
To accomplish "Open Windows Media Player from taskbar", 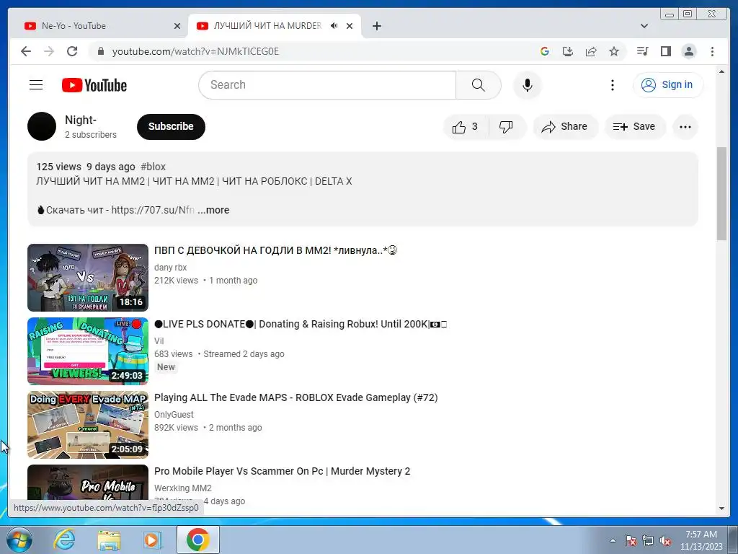I will [152, 540].
